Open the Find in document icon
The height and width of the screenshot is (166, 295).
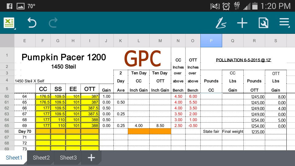click(x=263, y=23)
